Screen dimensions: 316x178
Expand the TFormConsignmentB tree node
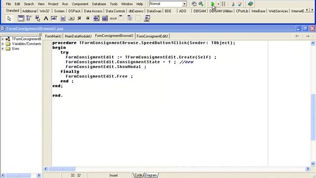(2, 39)
